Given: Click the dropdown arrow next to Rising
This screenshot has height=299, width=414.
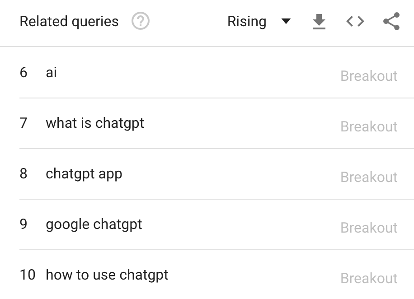Looking at the screenshot, I should 287,21.
